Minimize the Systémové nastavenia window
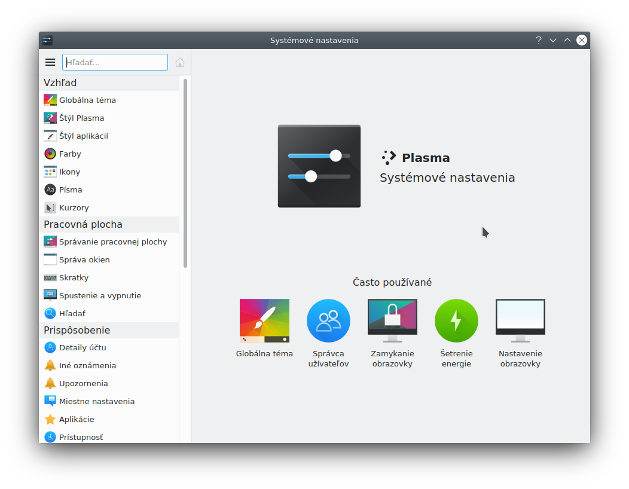 coord(553,40)
